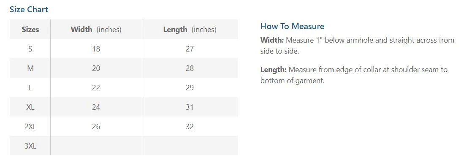
Task: Select the M size row label
Action: point(30,68)
